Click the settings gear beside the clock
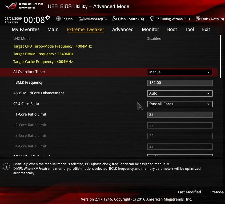The height and width of the screenshot is (204, 225). tap(48, 18)
